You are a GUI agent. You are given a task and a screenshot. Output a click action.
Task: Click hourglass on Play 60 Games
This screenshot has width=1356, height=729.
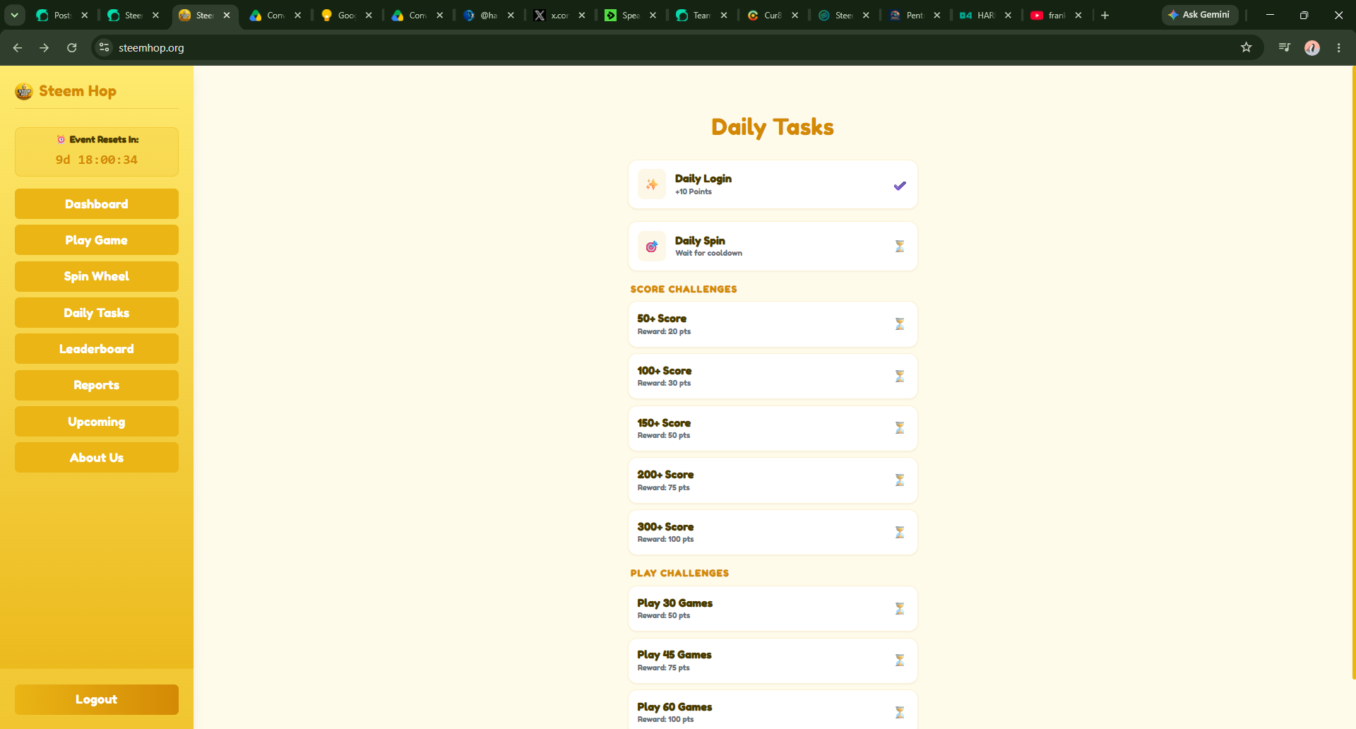pyautogui.click(x=900, y=712)
